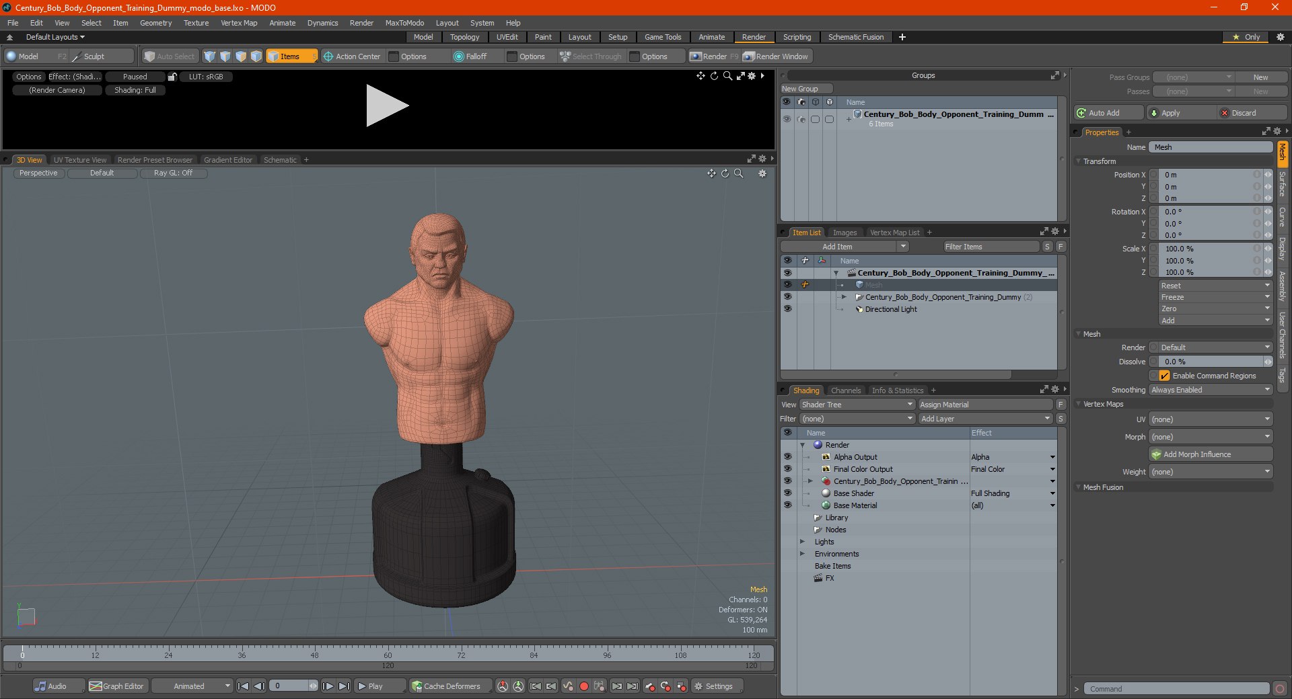Viewport: 1292px width, 699px height.
Task: Open Add Item dropdown in Item List
Action: [846, 247]
